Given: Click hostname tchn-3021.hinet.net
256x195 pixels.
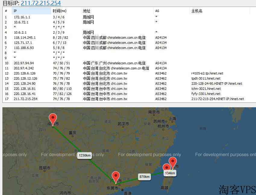Looking at the screenshot, I should (x=206, y=89).
